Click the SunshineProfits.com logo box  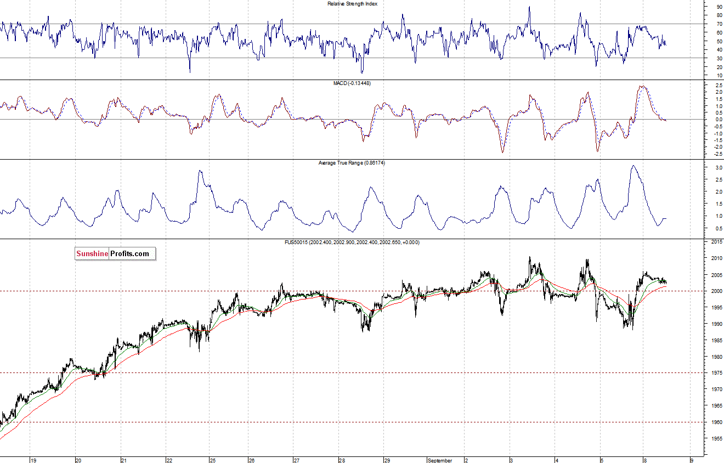[x=115, y=253]
